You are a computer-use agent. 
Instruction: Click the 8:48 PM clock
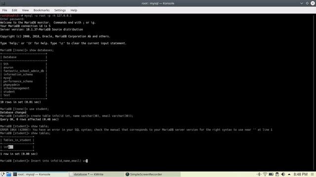pos(301,174)
